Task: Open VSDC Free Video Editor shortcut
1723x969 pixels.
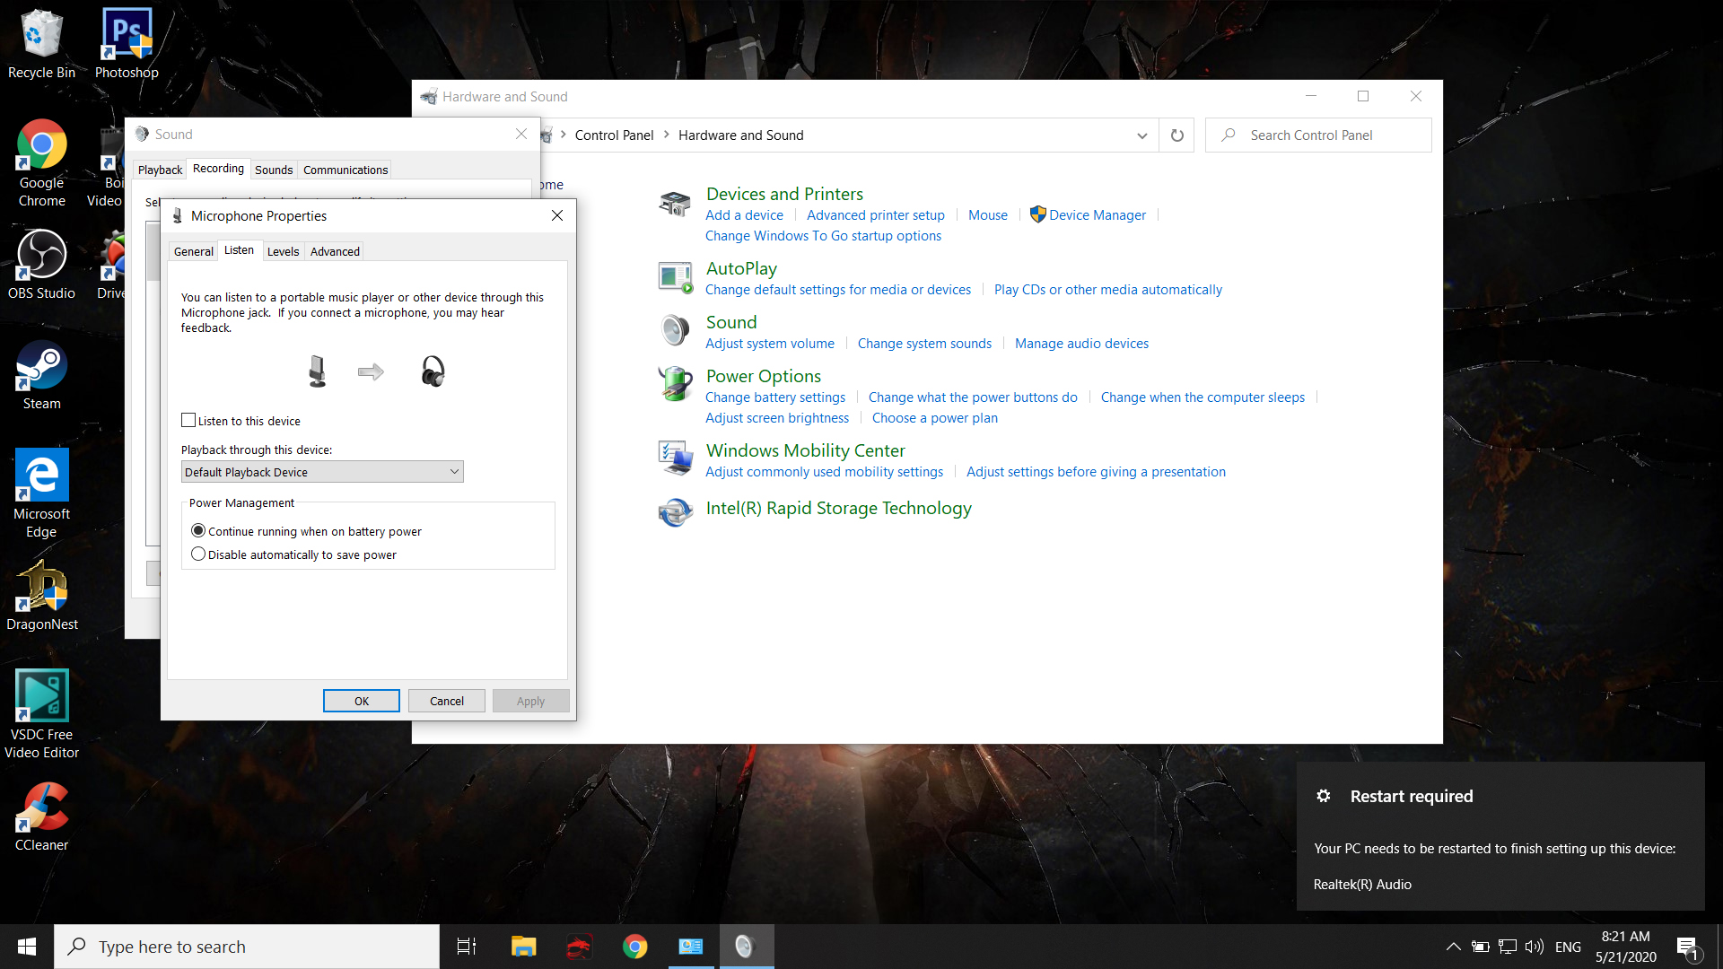Action: (41, 715)
